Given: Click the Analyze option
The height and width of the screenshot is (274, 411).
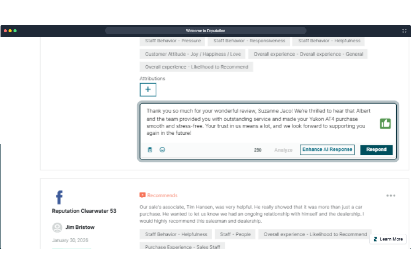Looking at the screenshot, I should (x=283, y=150).
